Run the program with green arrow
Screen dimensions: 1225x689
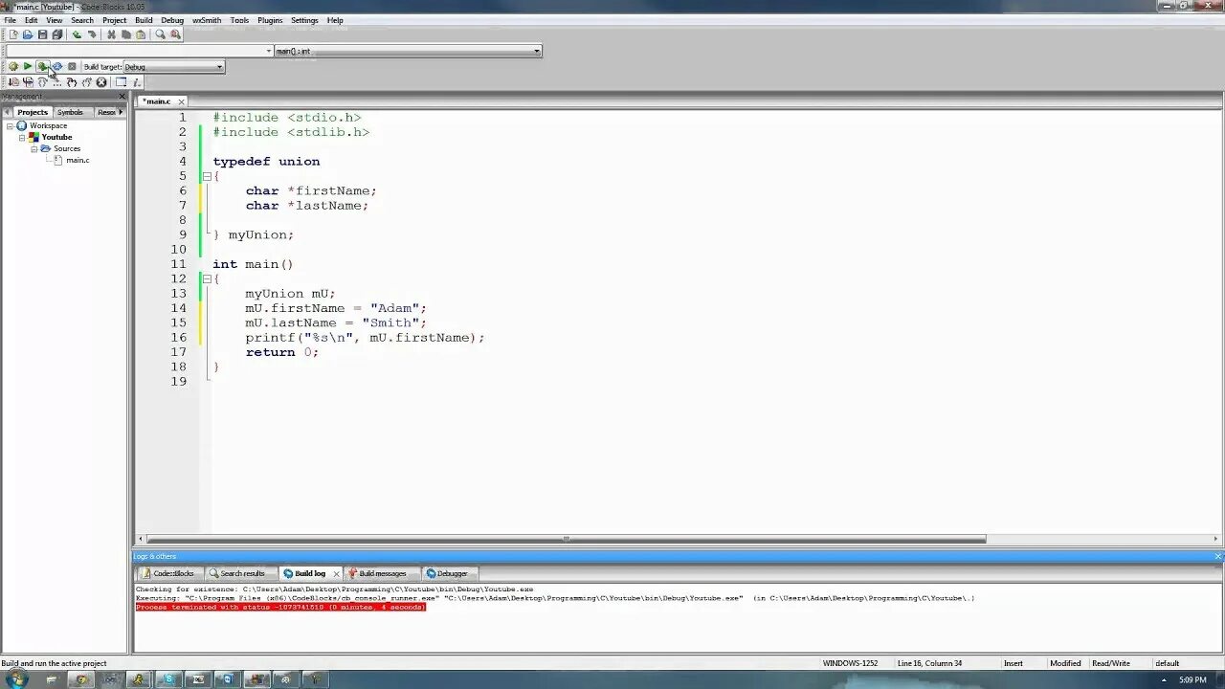click(28, 67)
